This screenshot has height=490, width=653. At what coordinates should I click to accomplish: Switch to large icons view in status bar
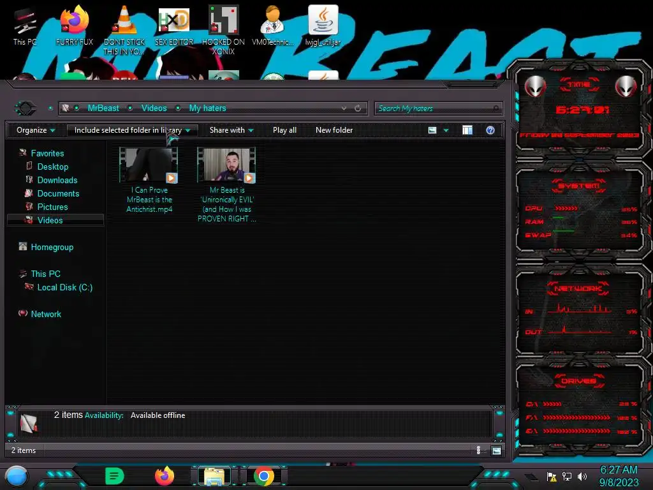tap(496, 450)
